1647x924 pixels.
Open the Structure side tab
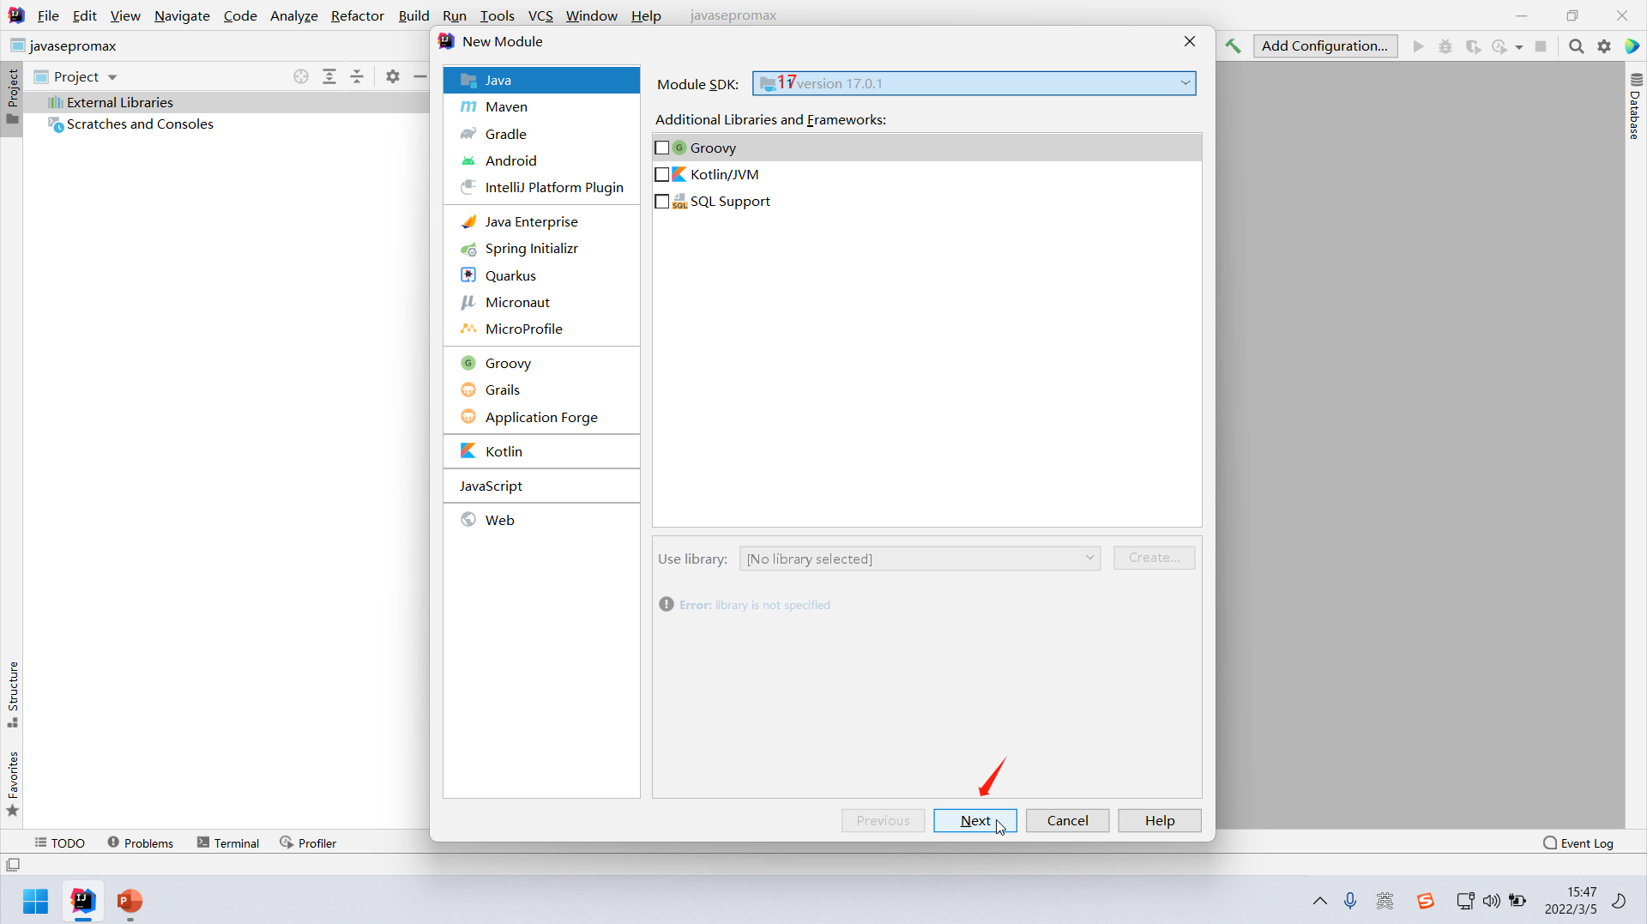(x=12, y=694)
